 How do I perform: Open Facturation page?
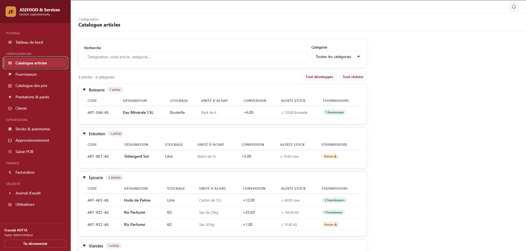[x=35, y=172]
